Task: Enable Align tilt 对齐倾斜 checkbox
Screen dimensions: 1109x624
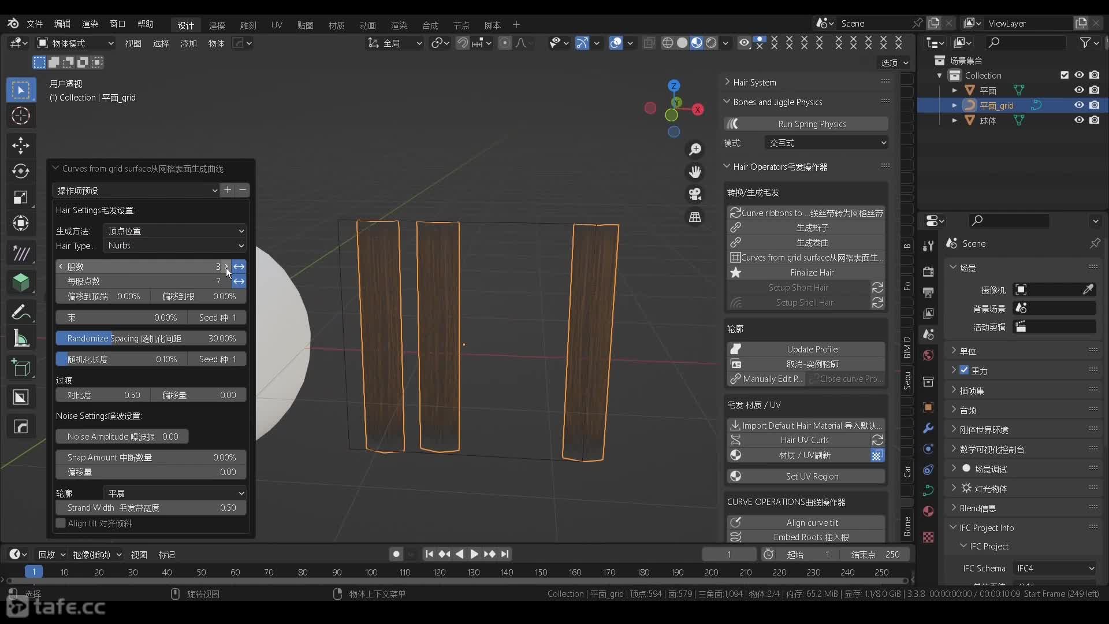Action: point(61,523)
